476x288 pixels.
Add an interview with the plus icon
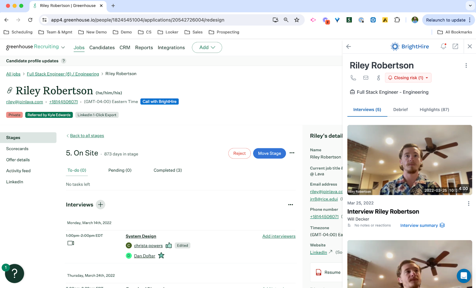[101, 205]
